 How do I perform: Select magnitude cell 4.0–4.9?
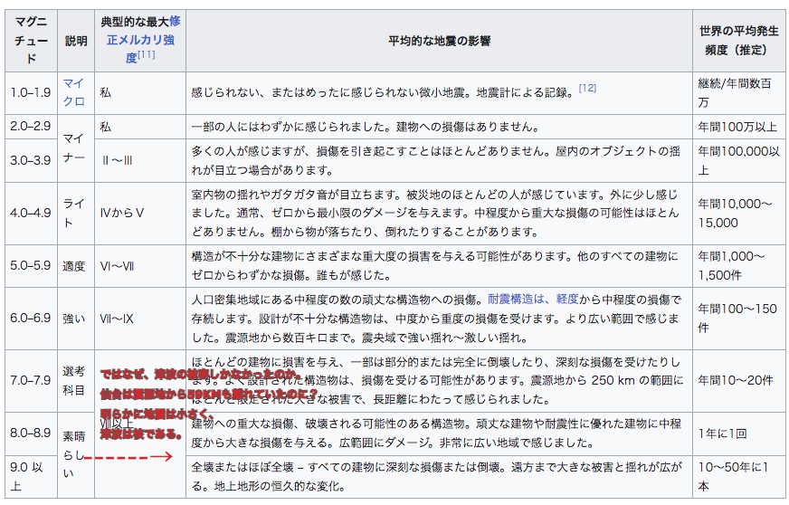[x=31, y=213]
